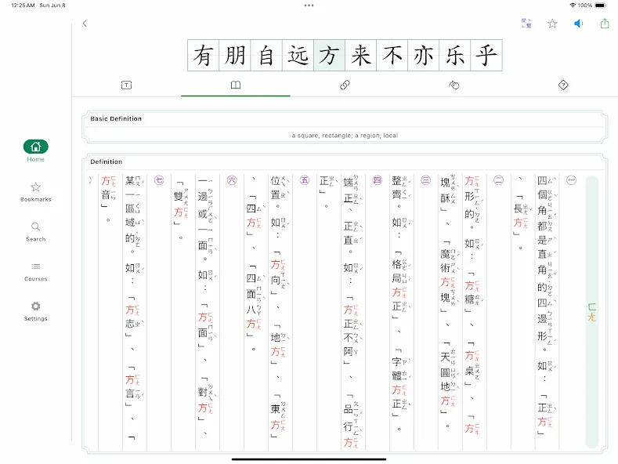Toggle simplified/traditional character conversion icon
The height and width of the screenshot is (464, 618).
tap(526, 24)
